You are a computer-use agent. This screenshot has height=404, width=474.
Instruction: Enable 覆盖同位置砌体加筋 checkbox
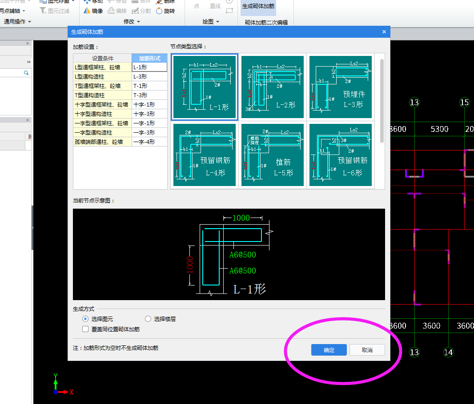click(x=85, y=329)
